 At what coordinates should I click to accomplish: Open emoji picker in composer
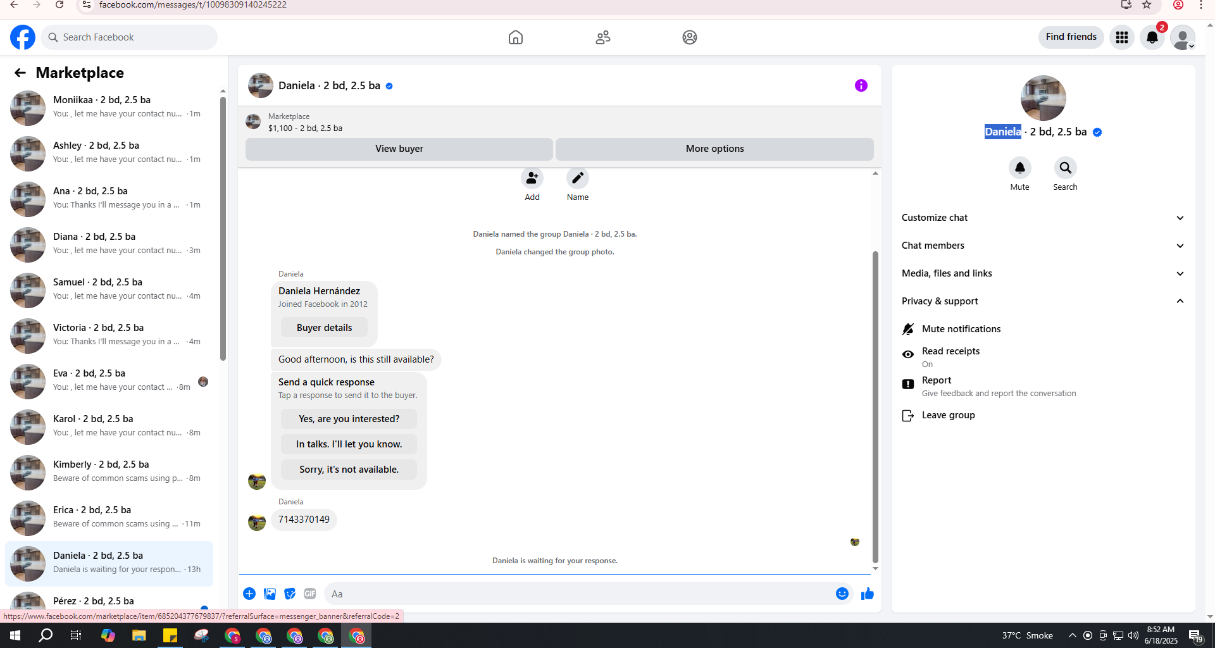click(x=842, y=594)
